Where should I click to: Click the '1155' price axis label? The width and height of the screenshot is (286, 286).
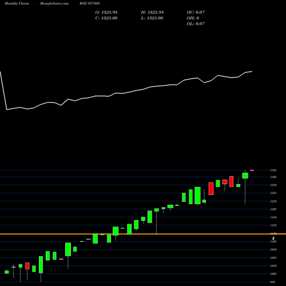tap(273, 225)
